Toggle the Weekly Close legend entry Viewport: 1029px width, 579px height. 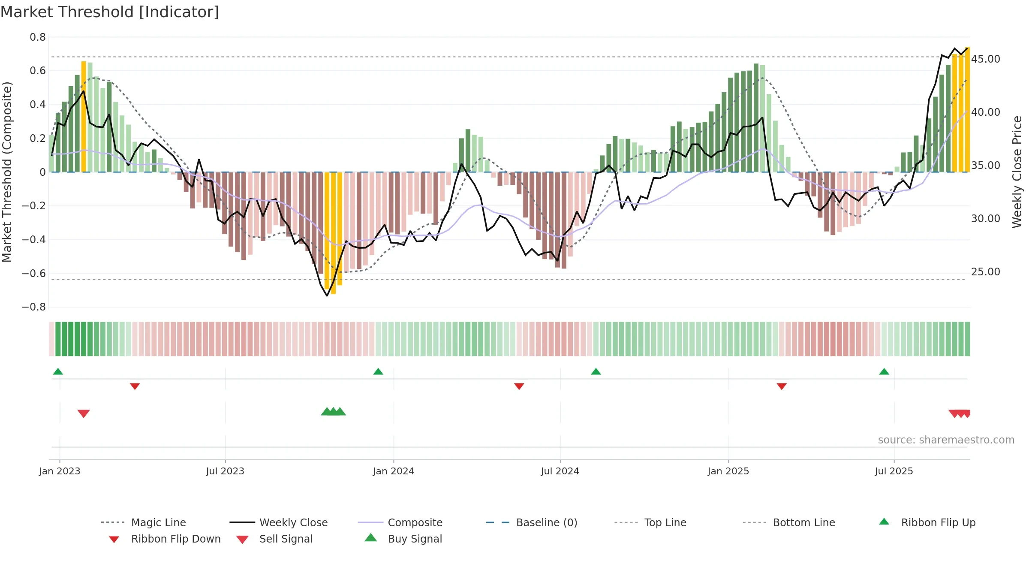point(279,522)
